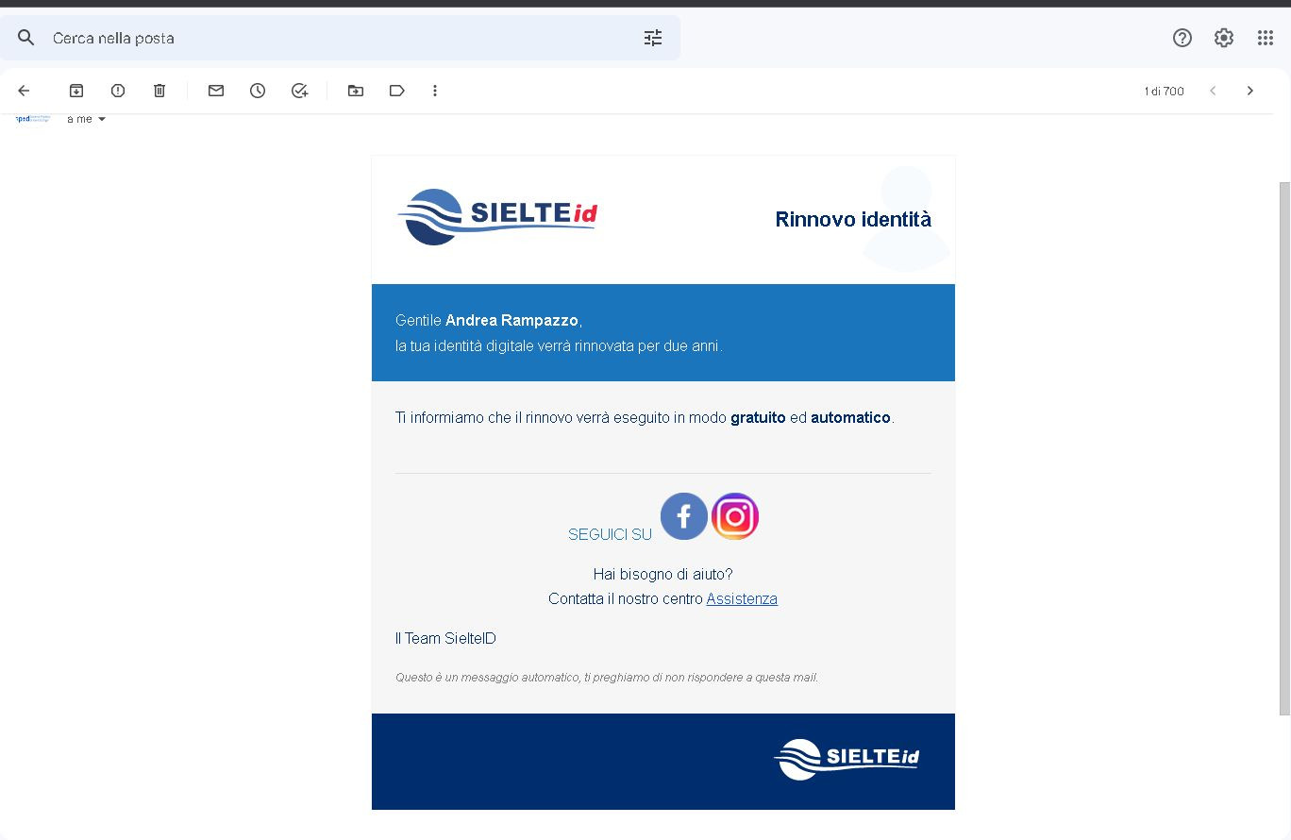Click the "SEGUICI SU" text
Viewport: 1291px width, 840px height.
click(610, 534)
